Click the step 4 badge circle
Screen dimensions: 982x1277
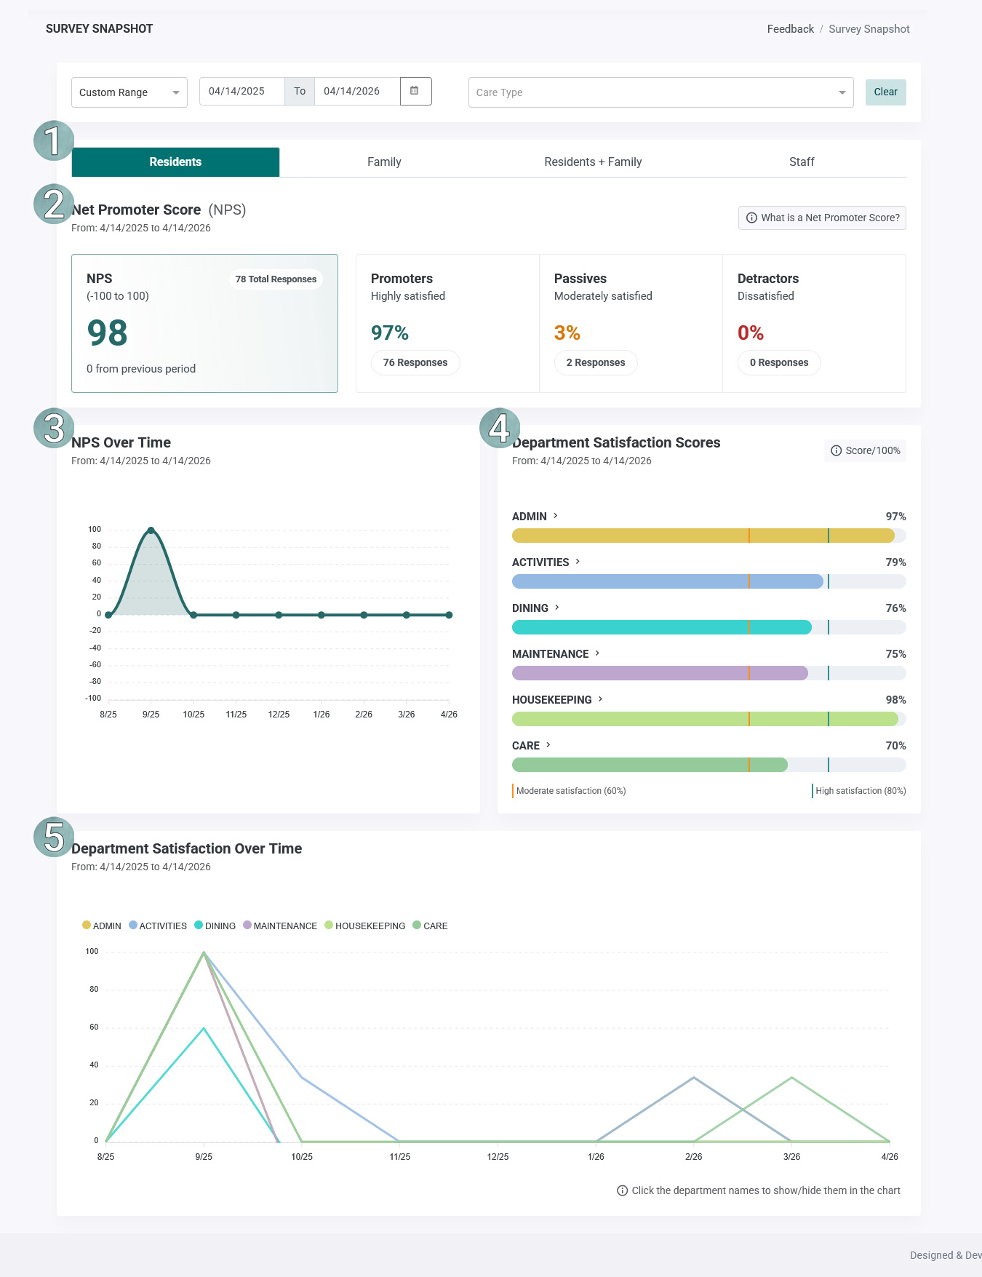pyautogui.click(x=499, y=428)
